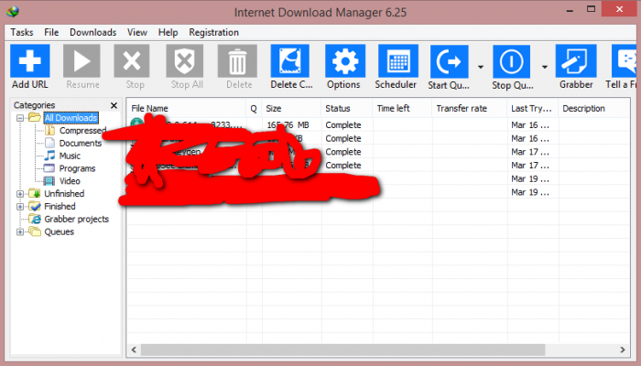641x366 pixels.
Task: Click the Finished checkmark folder icon
Action: point(35,206)
